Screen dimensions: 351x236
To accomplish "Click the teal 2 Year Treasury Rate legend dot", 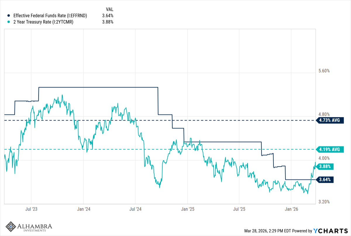I will 8,22.
